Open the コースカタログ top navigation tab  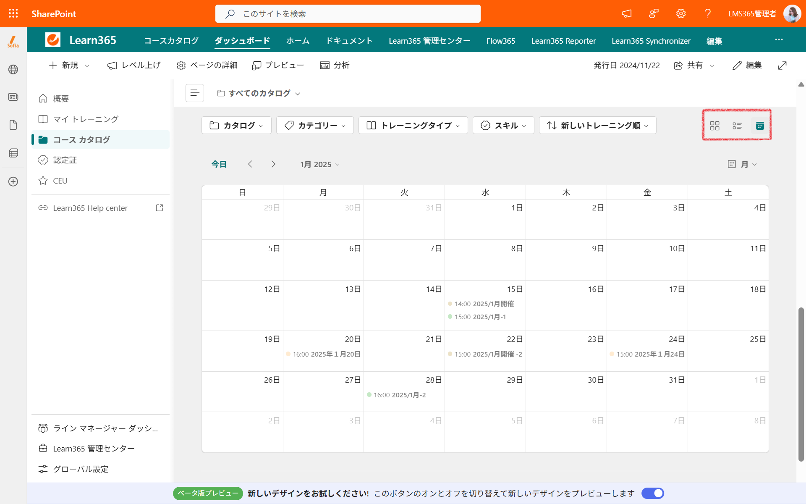171,41
